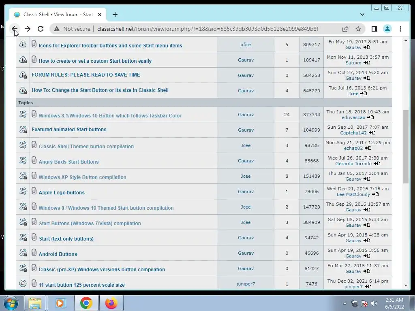The width and height of the screenshot is (415, 311).
Task: Open Windows XP Style Button compilation
Action: coord(82,177)
